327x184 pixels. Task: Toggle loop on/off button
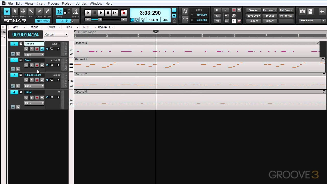[x=185, y=12]
